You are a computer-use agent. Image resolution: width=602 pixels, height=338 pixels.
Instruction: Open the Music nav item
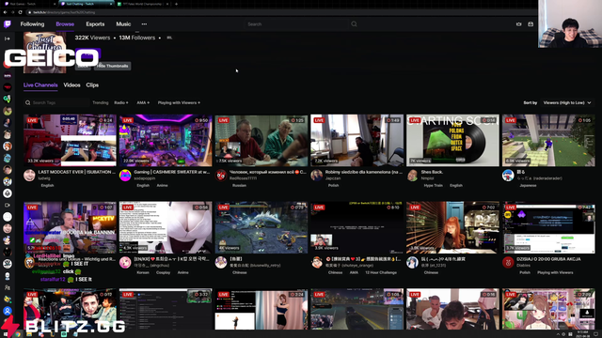(x=123, y=24)
